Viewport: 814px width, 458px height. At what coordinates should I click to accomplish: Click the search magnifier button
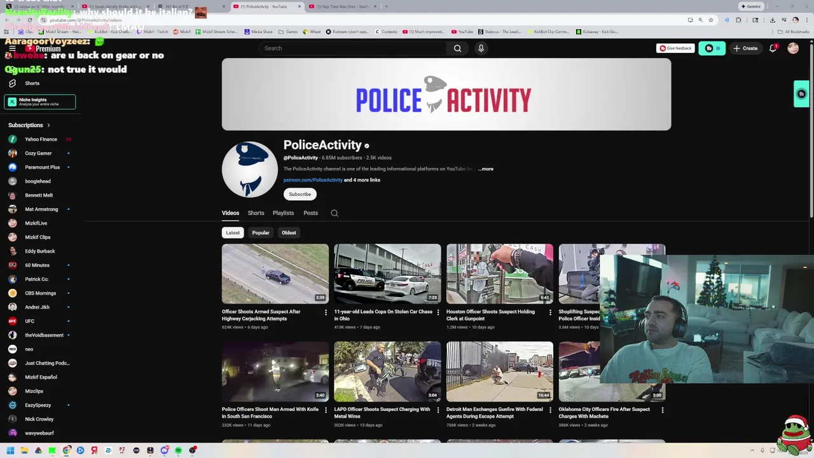pos(457,48)
